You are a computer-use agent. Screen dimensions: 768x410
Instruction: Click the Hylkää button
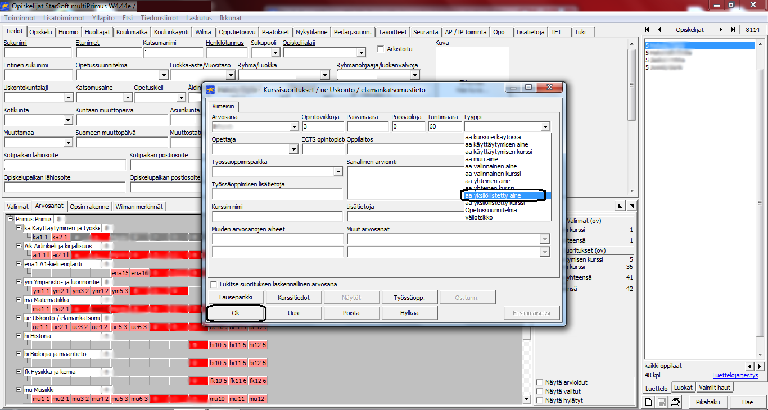409,313
